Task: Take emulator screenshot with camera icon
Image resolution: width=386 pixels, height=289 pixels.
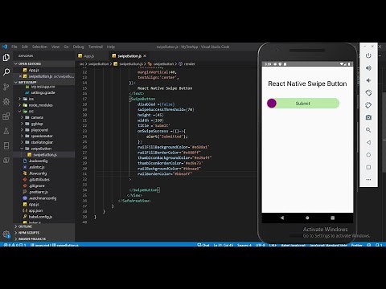Action: (x=368, y=117)
